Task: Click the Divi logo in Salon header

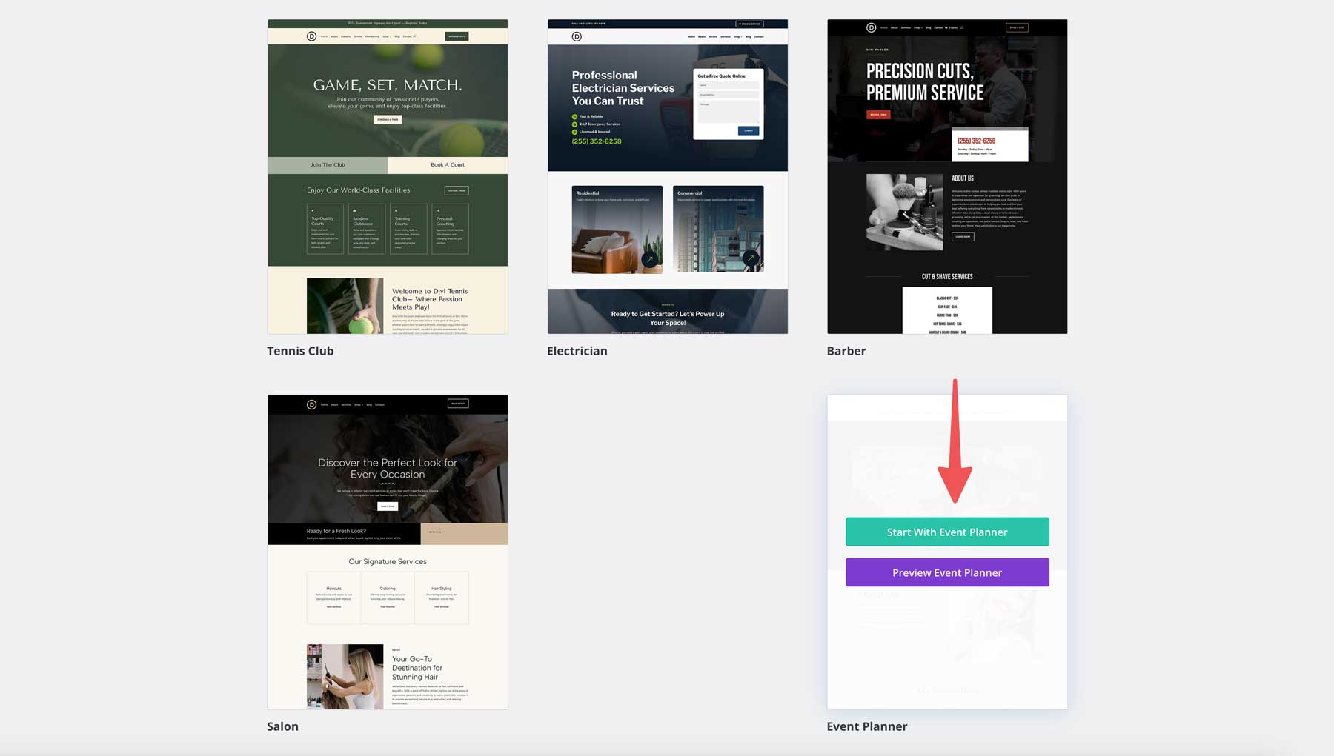Action: point(311,404)
